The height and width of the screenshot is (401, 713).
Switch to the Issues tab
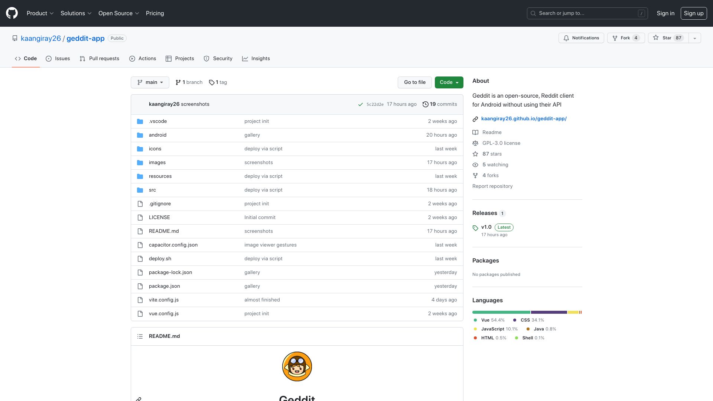[x=58, y=59]
